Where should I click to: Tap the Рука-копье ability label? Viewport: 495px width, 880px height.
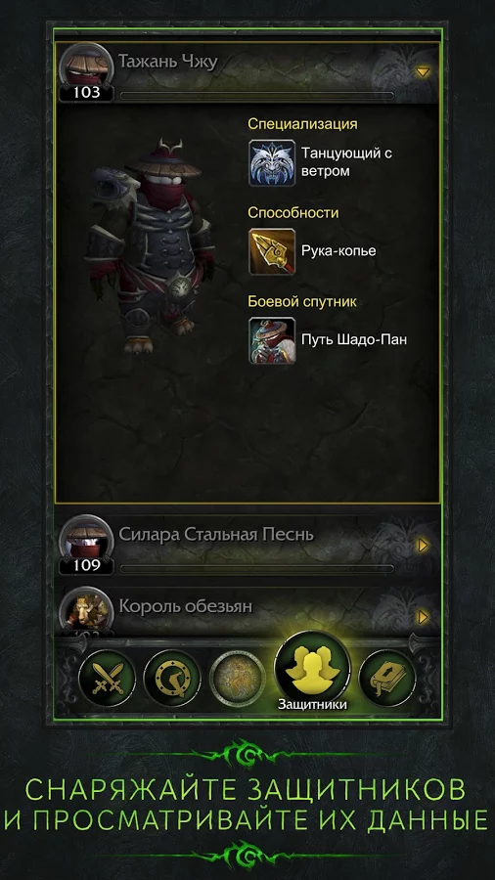point(338,251)
